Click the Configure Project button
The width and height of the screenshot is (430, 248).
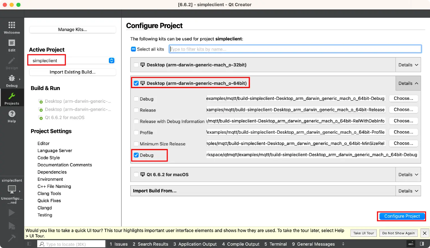402,216
